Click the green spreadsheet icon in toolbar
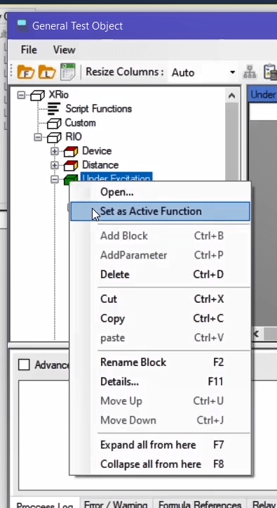277x508 pixels. [x=68, y=72]
